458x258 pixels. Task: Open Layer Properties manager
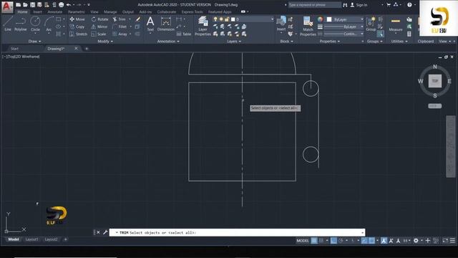click(x=203, y=27)
